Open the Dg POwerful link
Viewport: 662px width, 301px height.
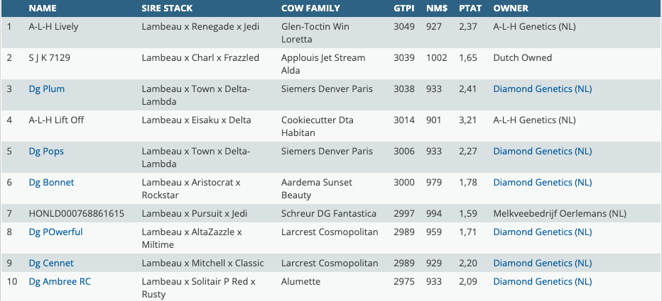click(55, 232)
